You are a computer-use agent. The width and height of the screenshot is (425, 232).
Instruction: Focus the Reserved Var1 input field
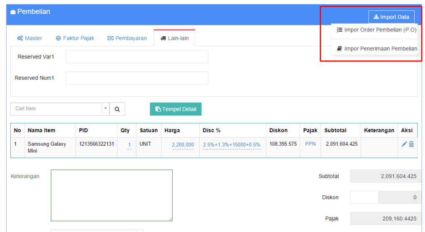point(137,56)
